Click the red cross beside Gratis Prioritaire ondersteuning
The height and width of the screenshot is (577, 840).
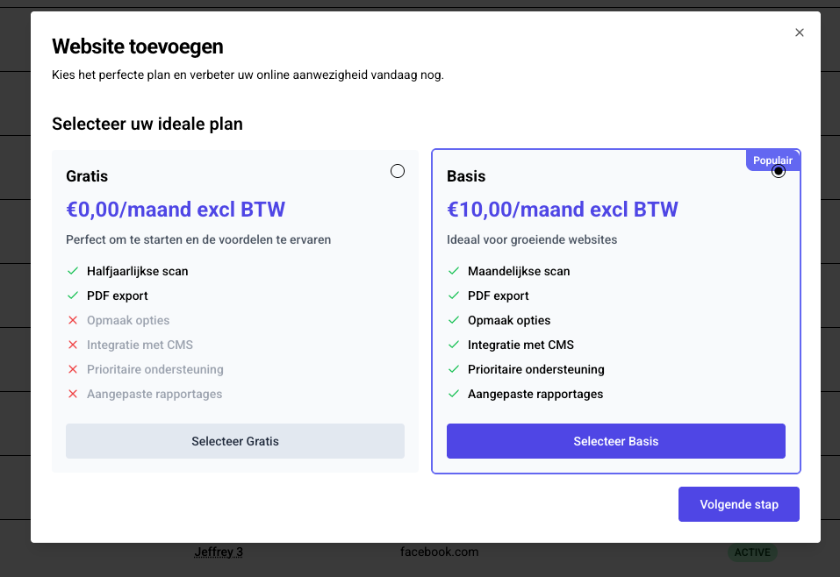[73, 369]
